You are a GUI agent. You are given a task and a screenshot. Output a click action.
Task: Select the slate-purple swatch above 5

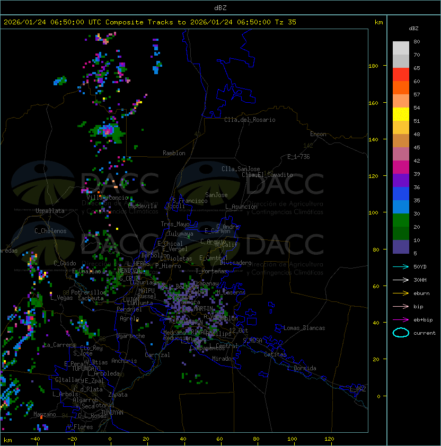click(401, 247)
